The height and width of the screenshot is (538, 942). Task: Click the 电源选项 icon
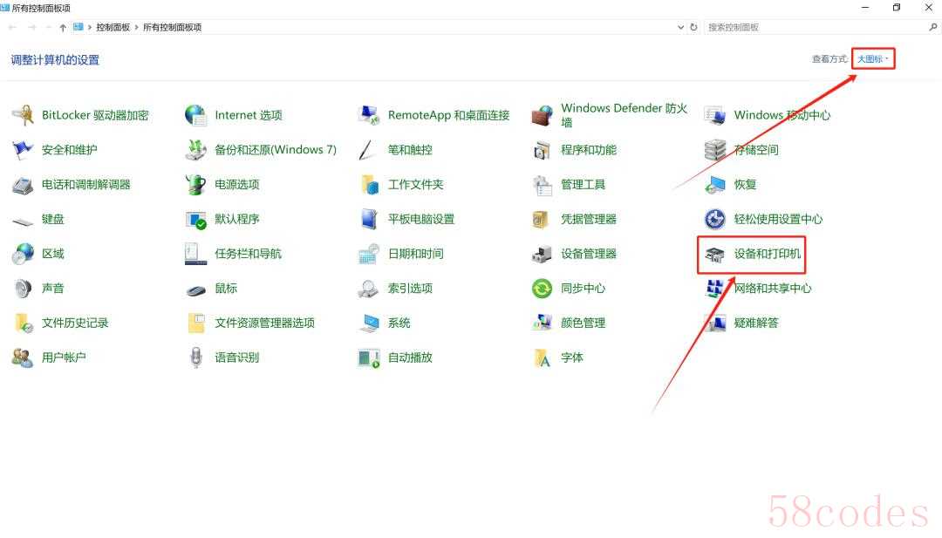[x=196, y=185]
